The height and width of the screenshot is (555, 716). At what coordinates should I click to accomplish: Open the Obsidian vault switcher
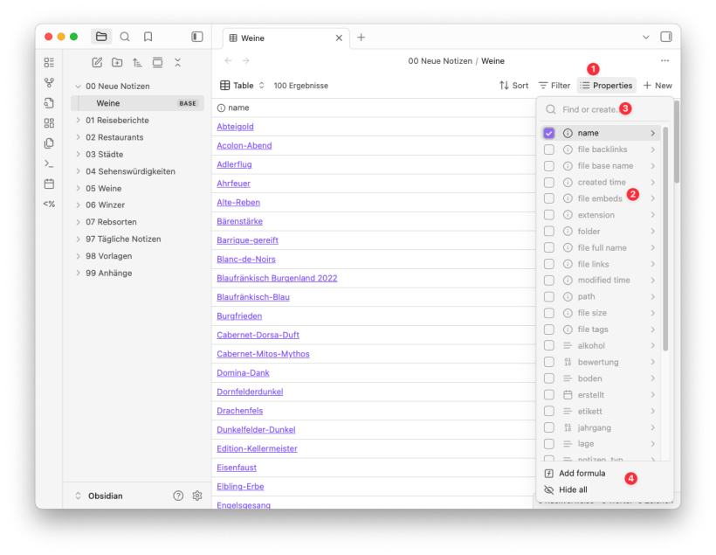[x=99, y=496]
